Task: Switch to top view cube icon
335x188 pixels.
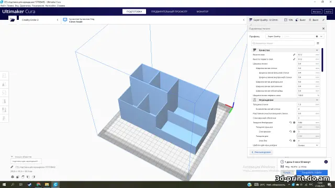Action: pos(23,177)
